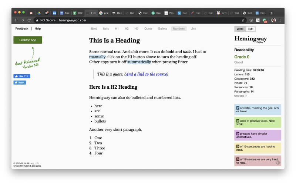Click the Facebook Like button
The image size is (296, 184).
pos(22,76)
